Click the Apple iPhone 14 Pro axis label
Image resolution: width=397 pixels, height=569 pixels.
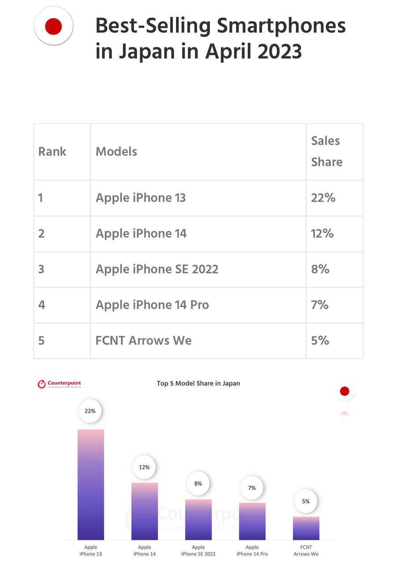click(252, 550)
